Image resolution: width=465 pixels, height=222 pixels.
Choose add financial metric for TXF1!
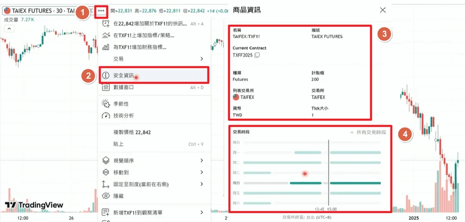tap(154, 47)
